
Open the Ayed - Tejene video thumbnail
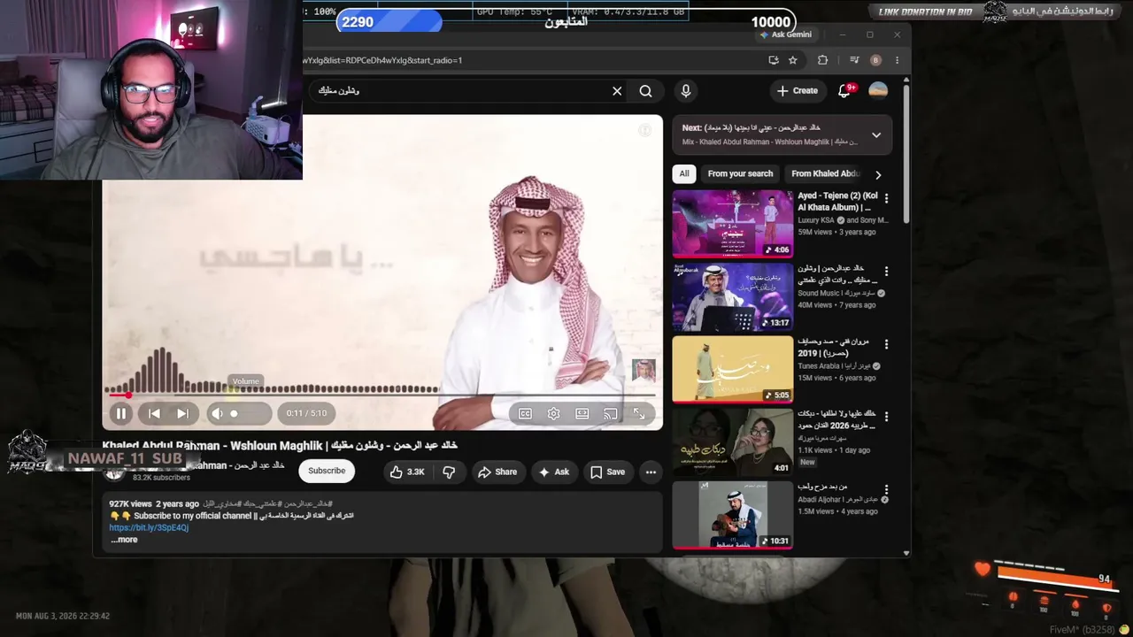point(733,223)
